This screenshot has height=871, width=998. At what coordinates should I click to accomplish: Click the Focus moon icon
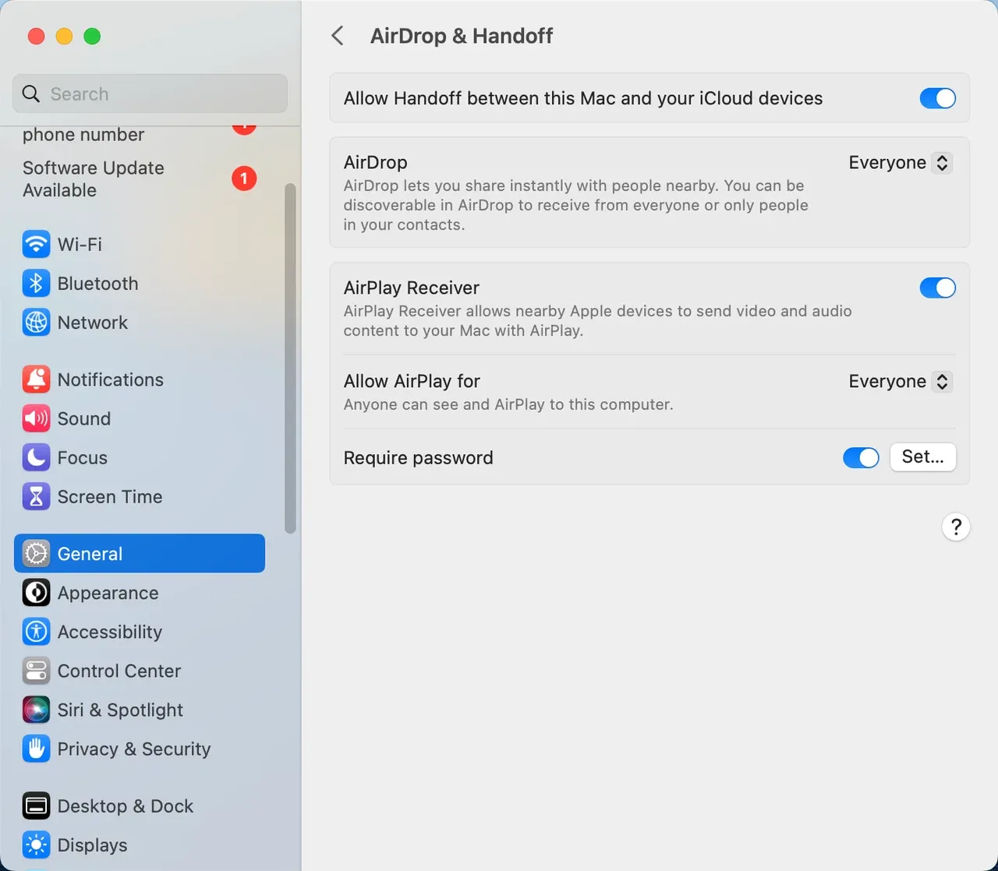[x=36, y=457]
